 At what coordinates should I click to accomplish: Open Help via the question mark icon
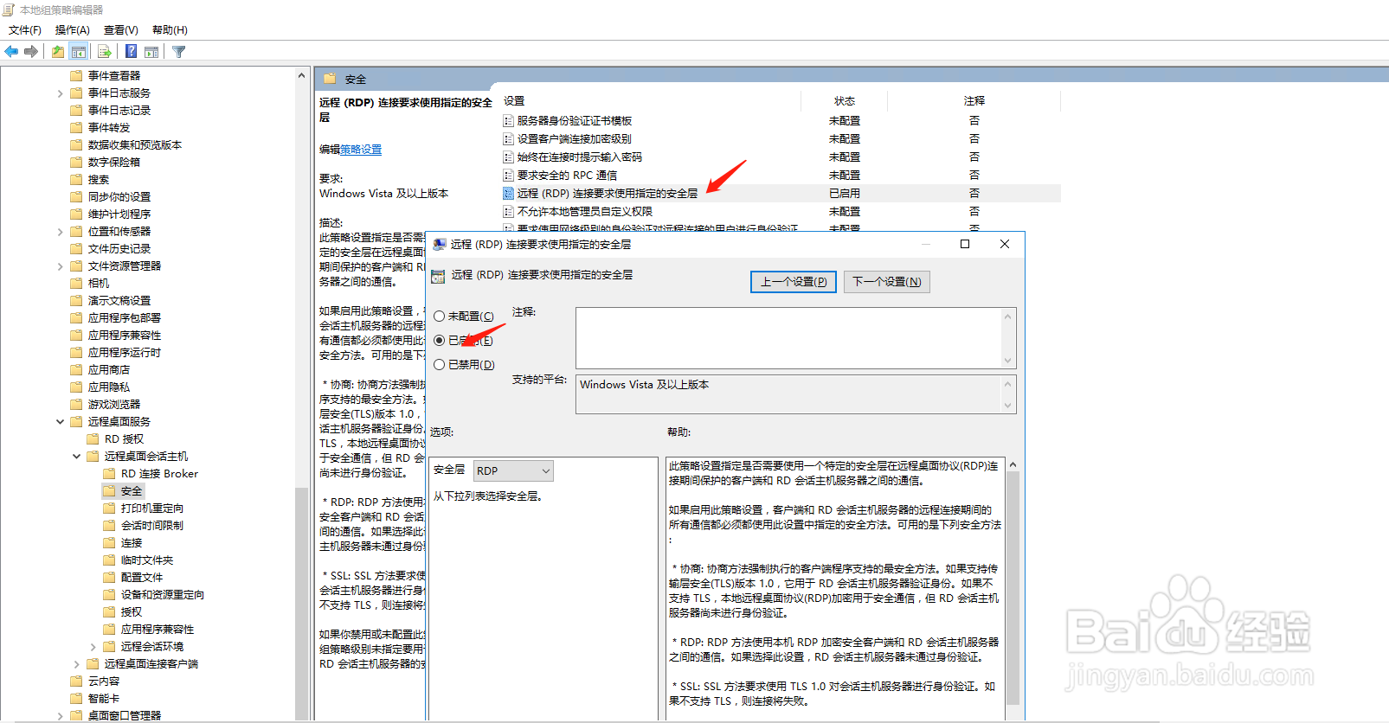tap(131, 52)
